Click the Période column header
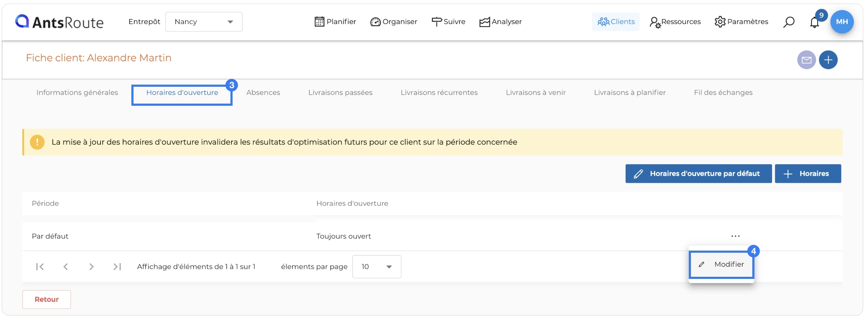This screenshot has height=318, width=865. 45,203
